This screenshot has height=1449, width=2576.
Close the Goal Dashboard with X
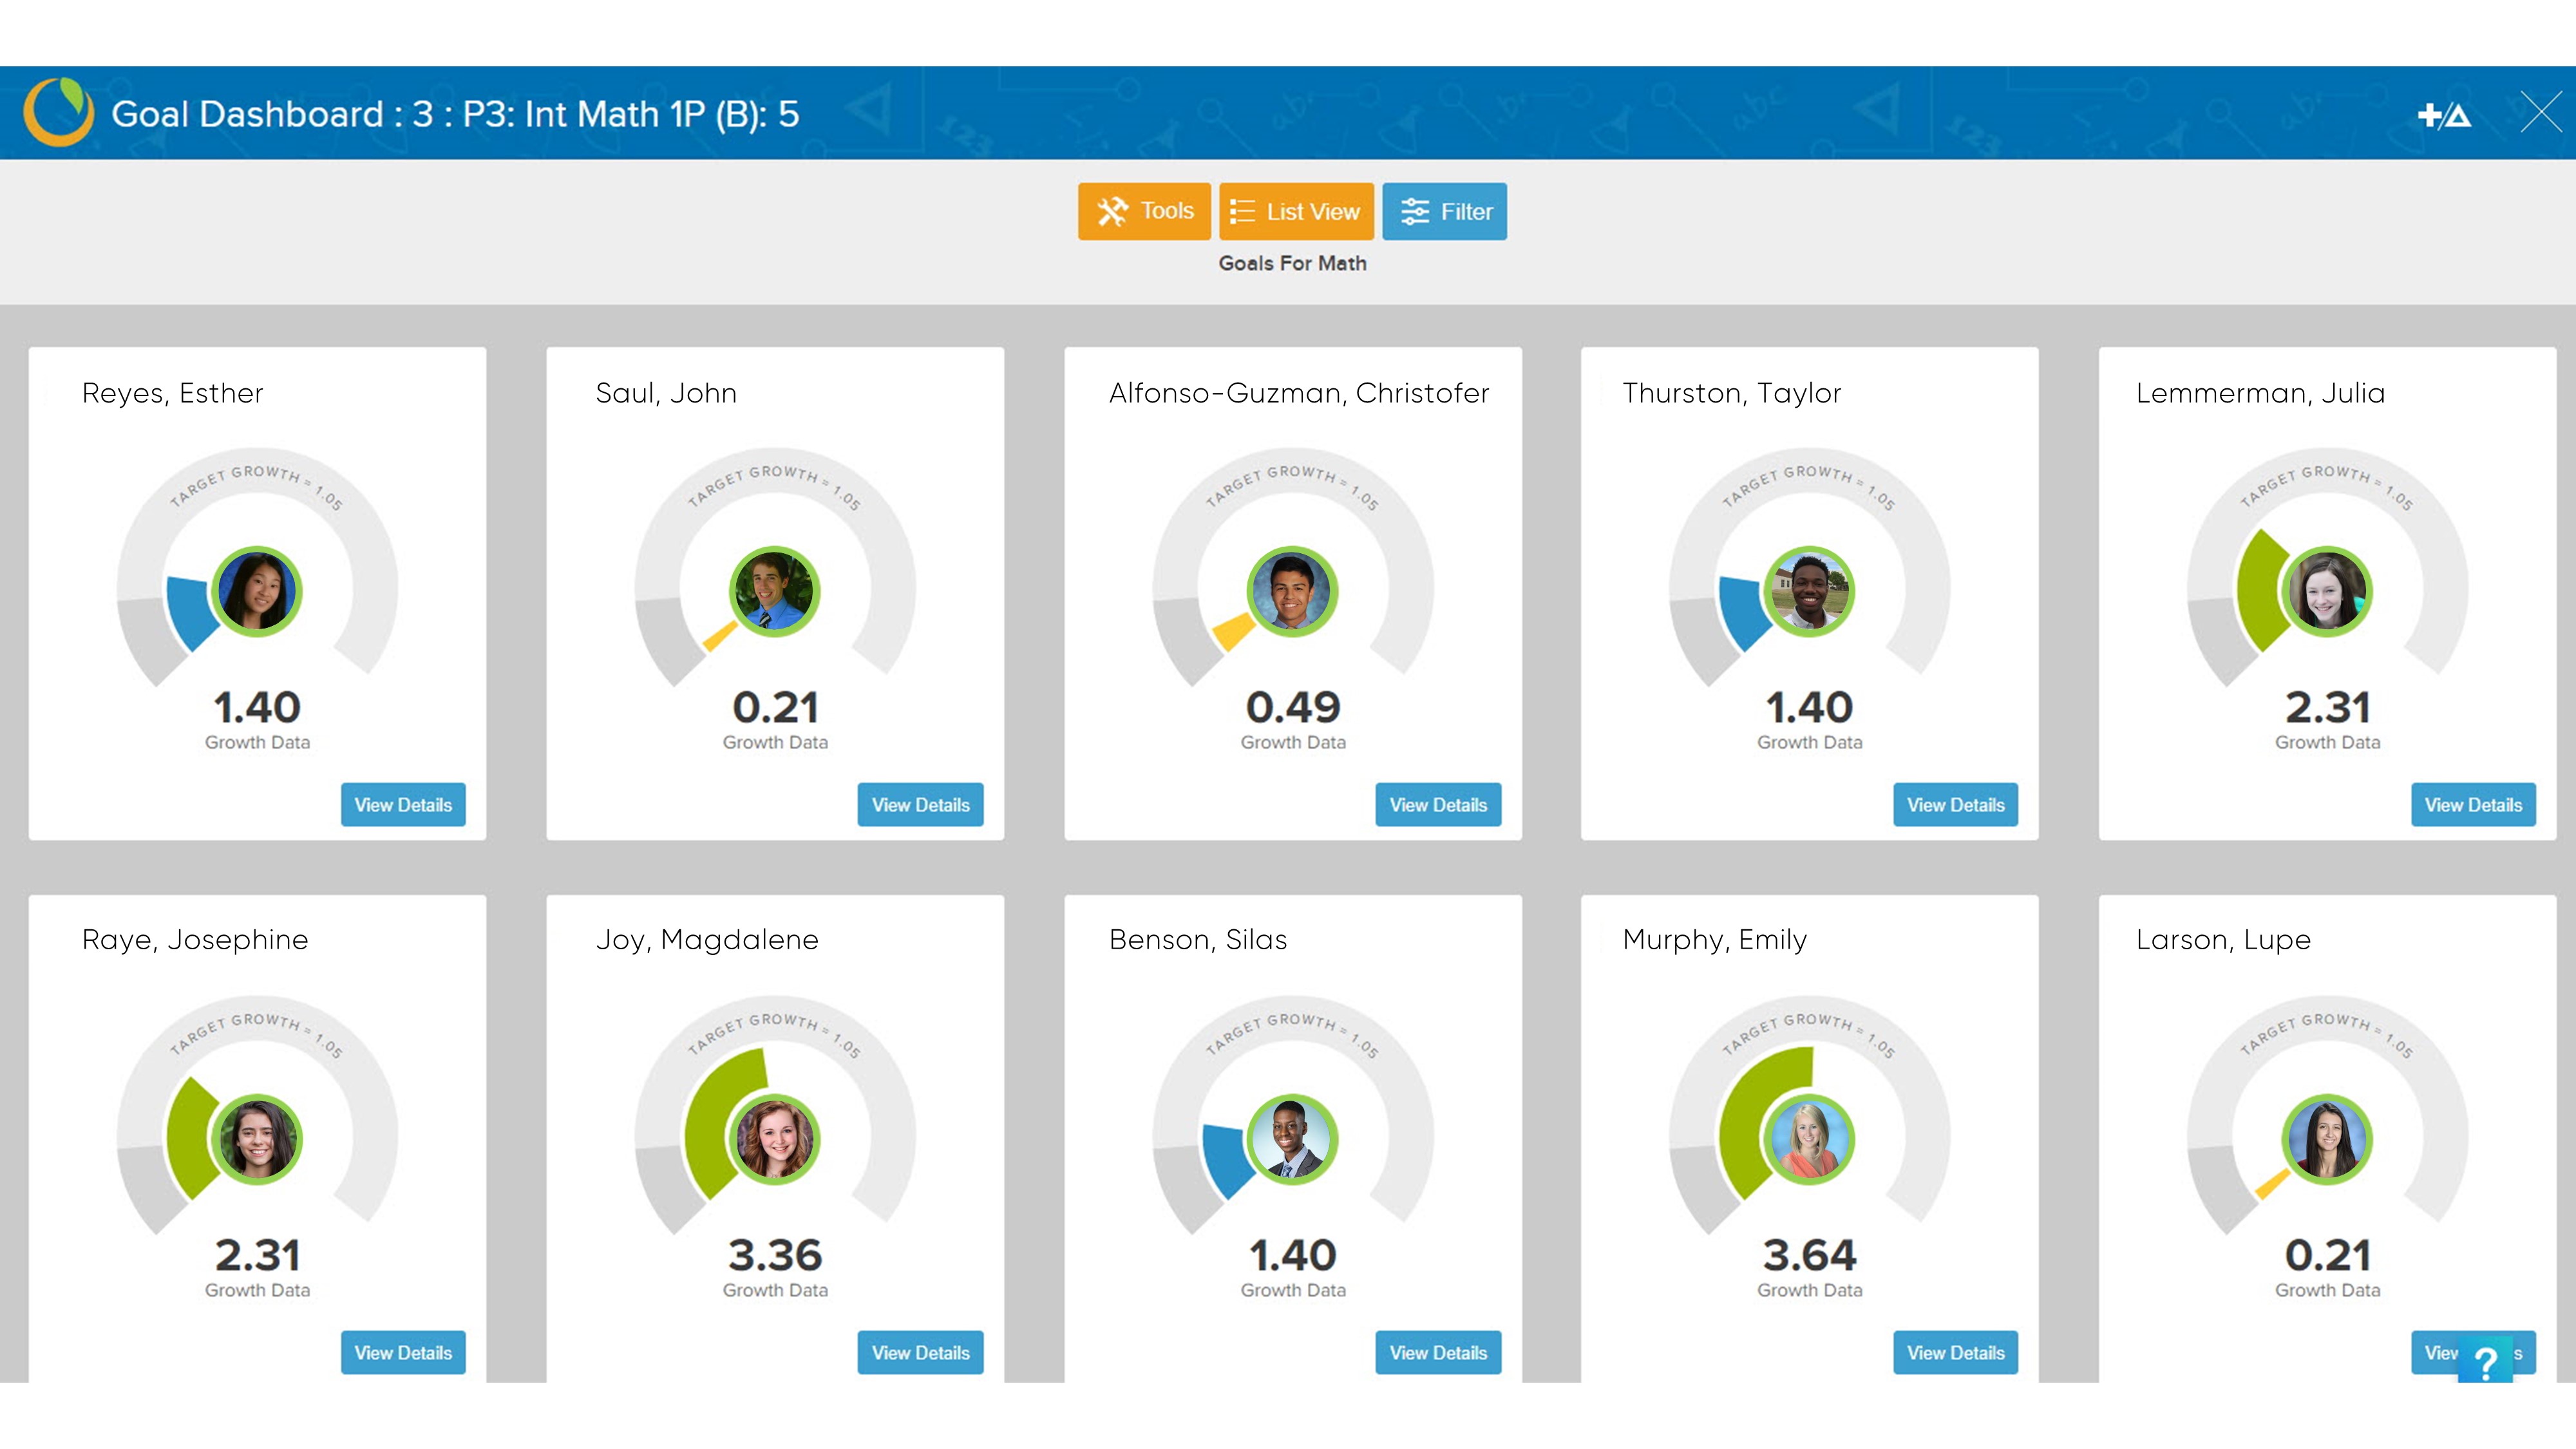pos(2540,112)
